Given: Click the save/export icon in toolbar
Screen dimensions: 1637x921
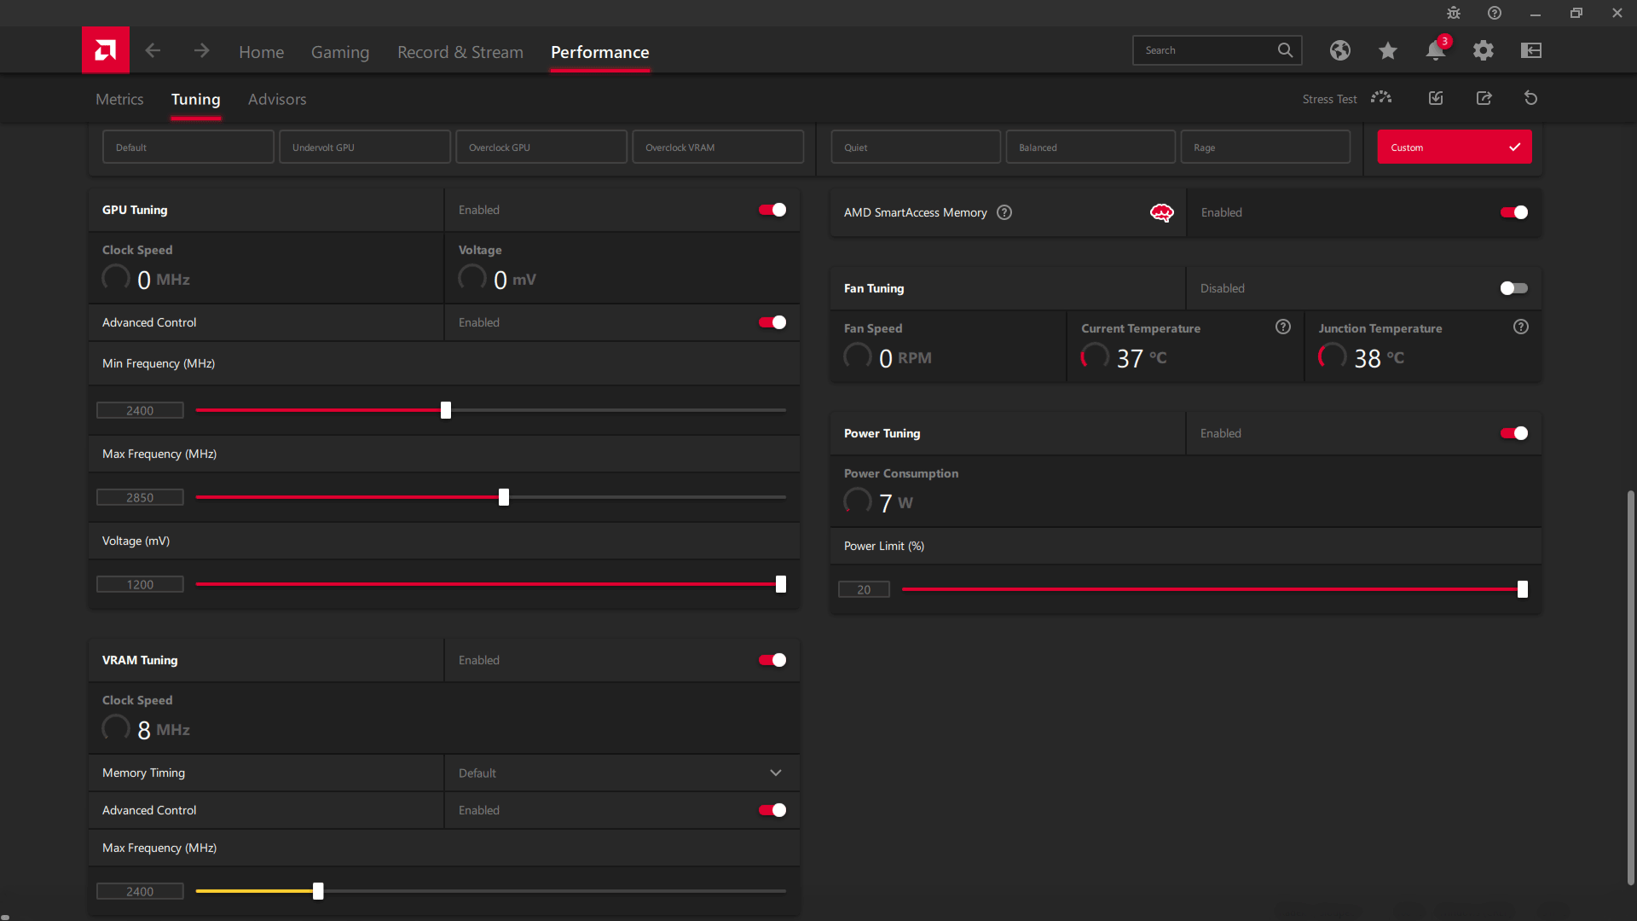Looking at the screenshot, I should click(x=1483, y=98).
